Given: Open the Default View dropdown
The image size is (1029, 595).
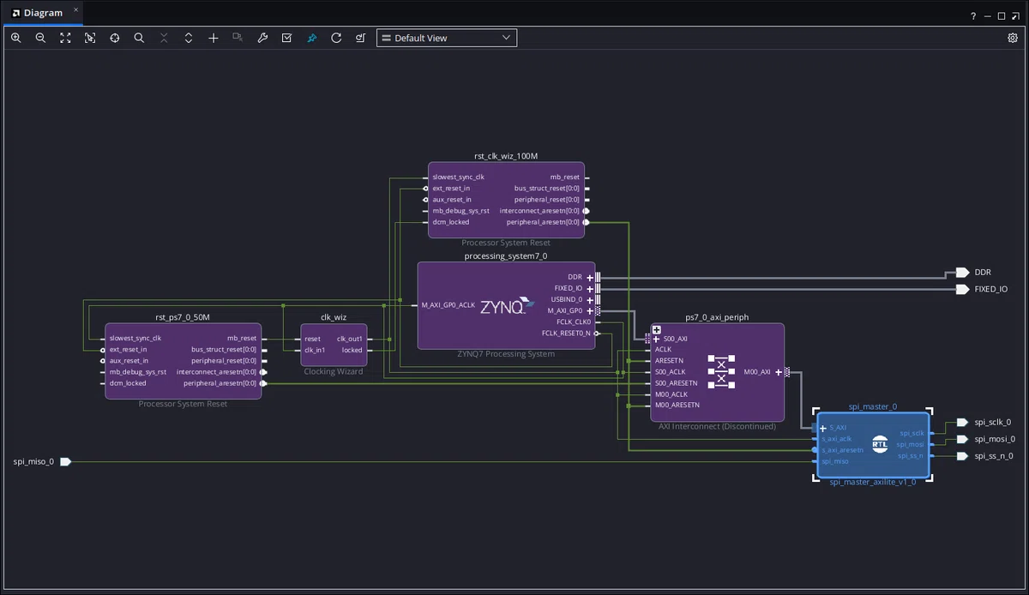Looking at the screenshot, I should click(x=447, y=38).
